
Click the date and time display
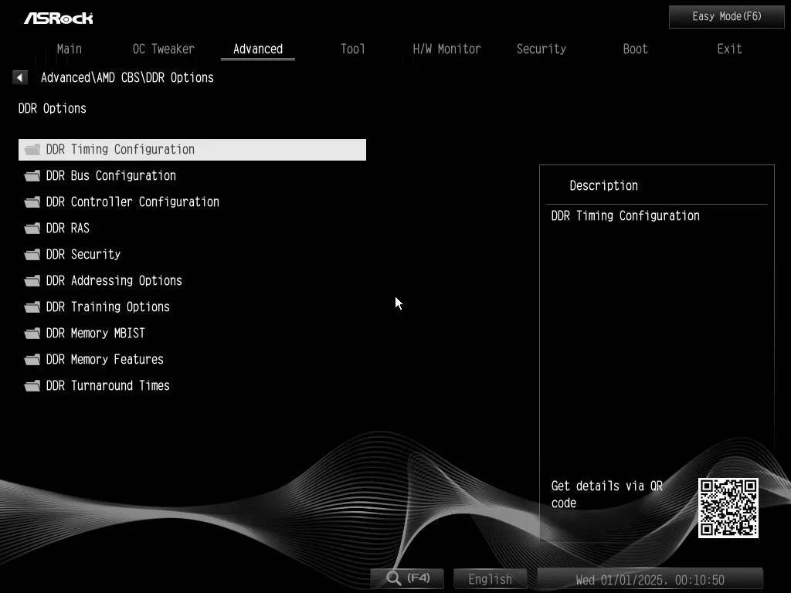point(650,579)
